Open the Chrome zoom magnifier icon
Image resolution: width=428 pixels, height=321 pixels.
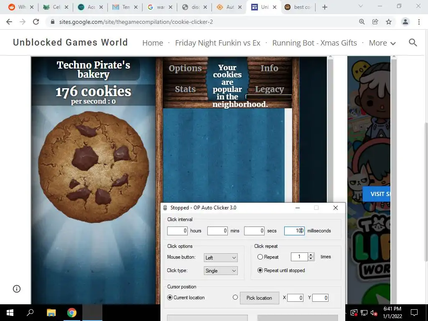(x=362, y=22)
